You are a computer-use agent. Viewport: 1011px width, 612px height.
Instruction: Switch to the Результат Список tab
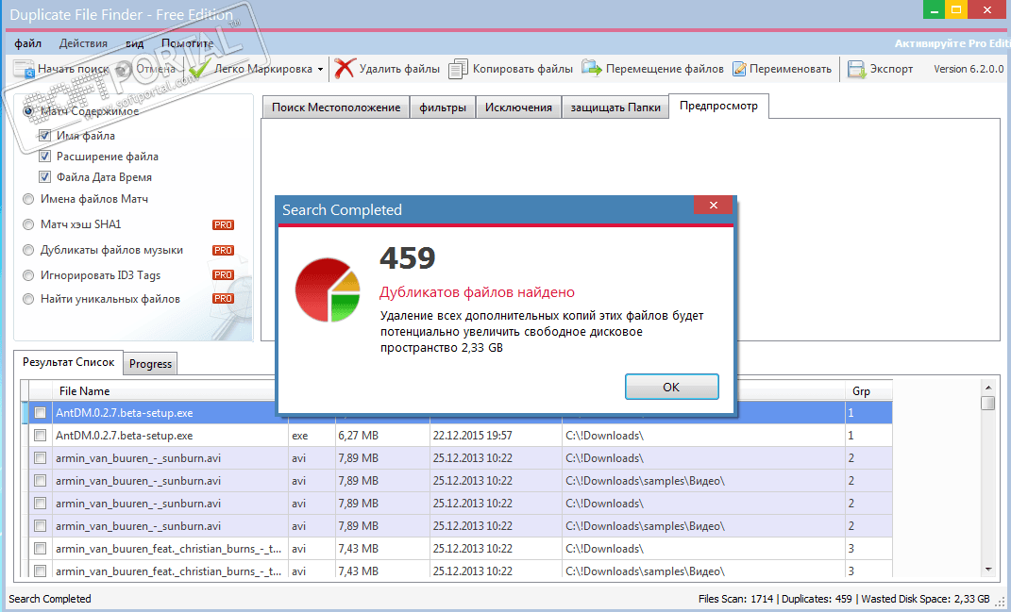tap(68, 362)
